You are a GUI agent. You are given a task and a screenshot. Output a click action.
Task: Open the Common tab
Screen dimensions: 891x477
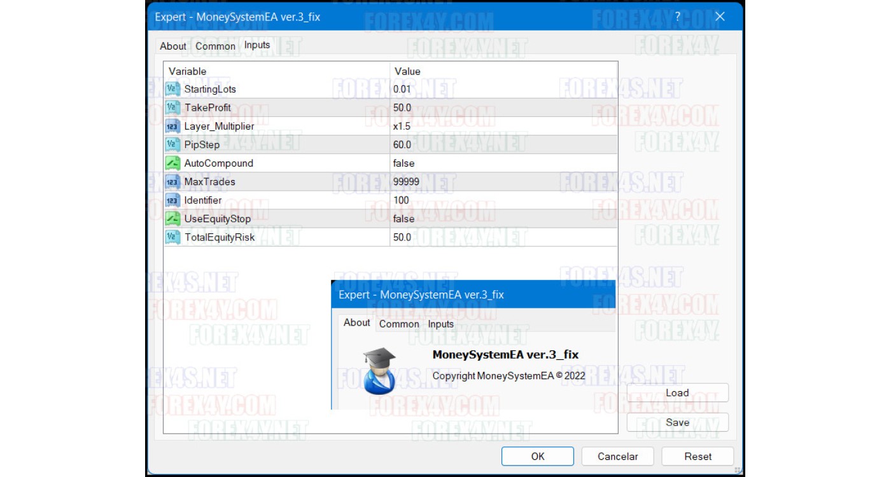click(215, 46)
